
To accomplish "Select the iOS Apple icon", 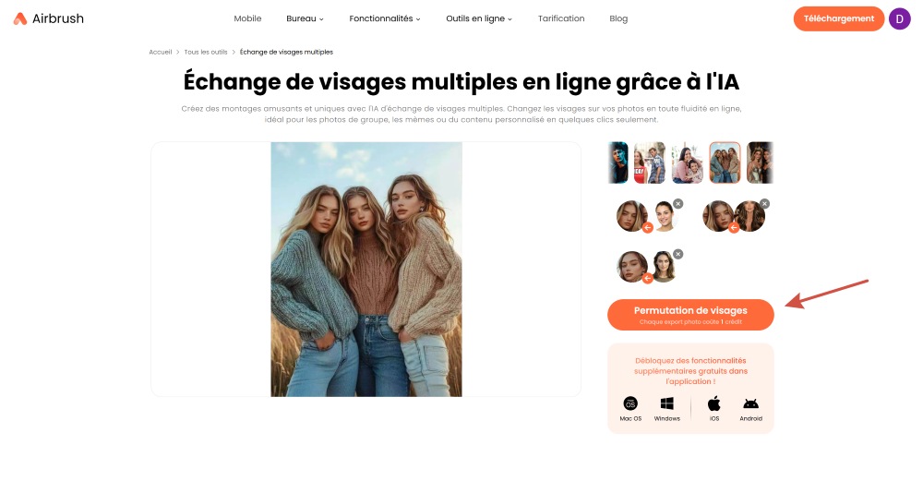I will tap(714, 403).
